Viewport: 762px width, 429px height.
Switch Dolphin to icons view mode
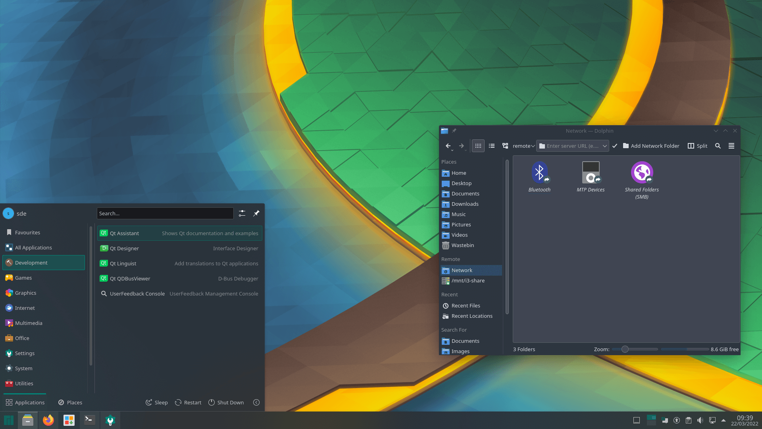pos(478,146)
